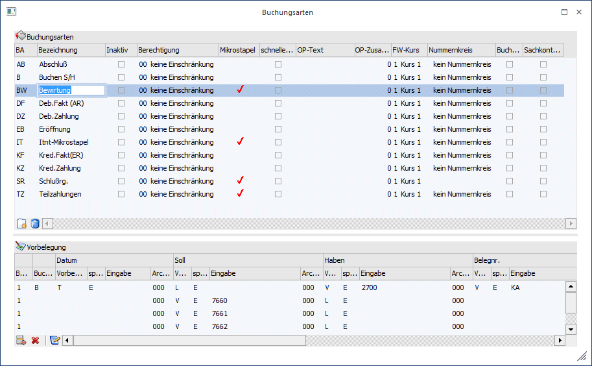Select the Teilzahlungen row
Screen dimensions: 592x366
(x=289, y=194)
